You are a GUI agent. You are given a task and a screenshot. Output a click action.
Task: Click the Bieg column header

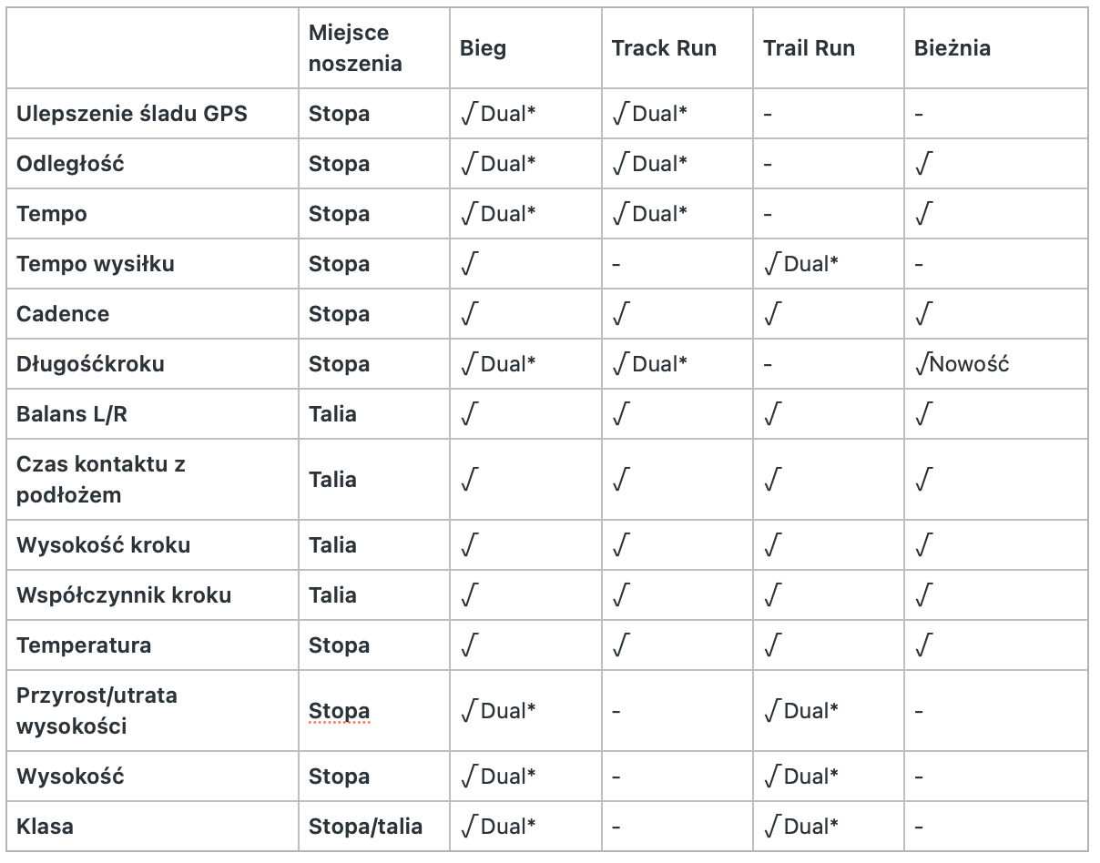[483, 48]
